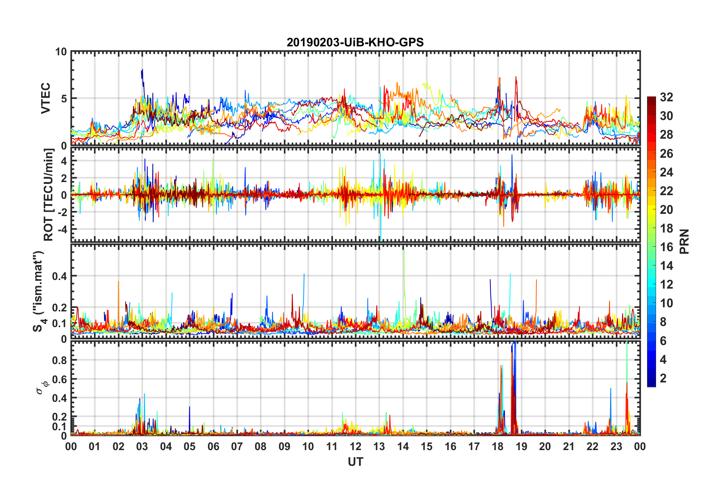Click x-axis hour tick 18

coord(498,446)
